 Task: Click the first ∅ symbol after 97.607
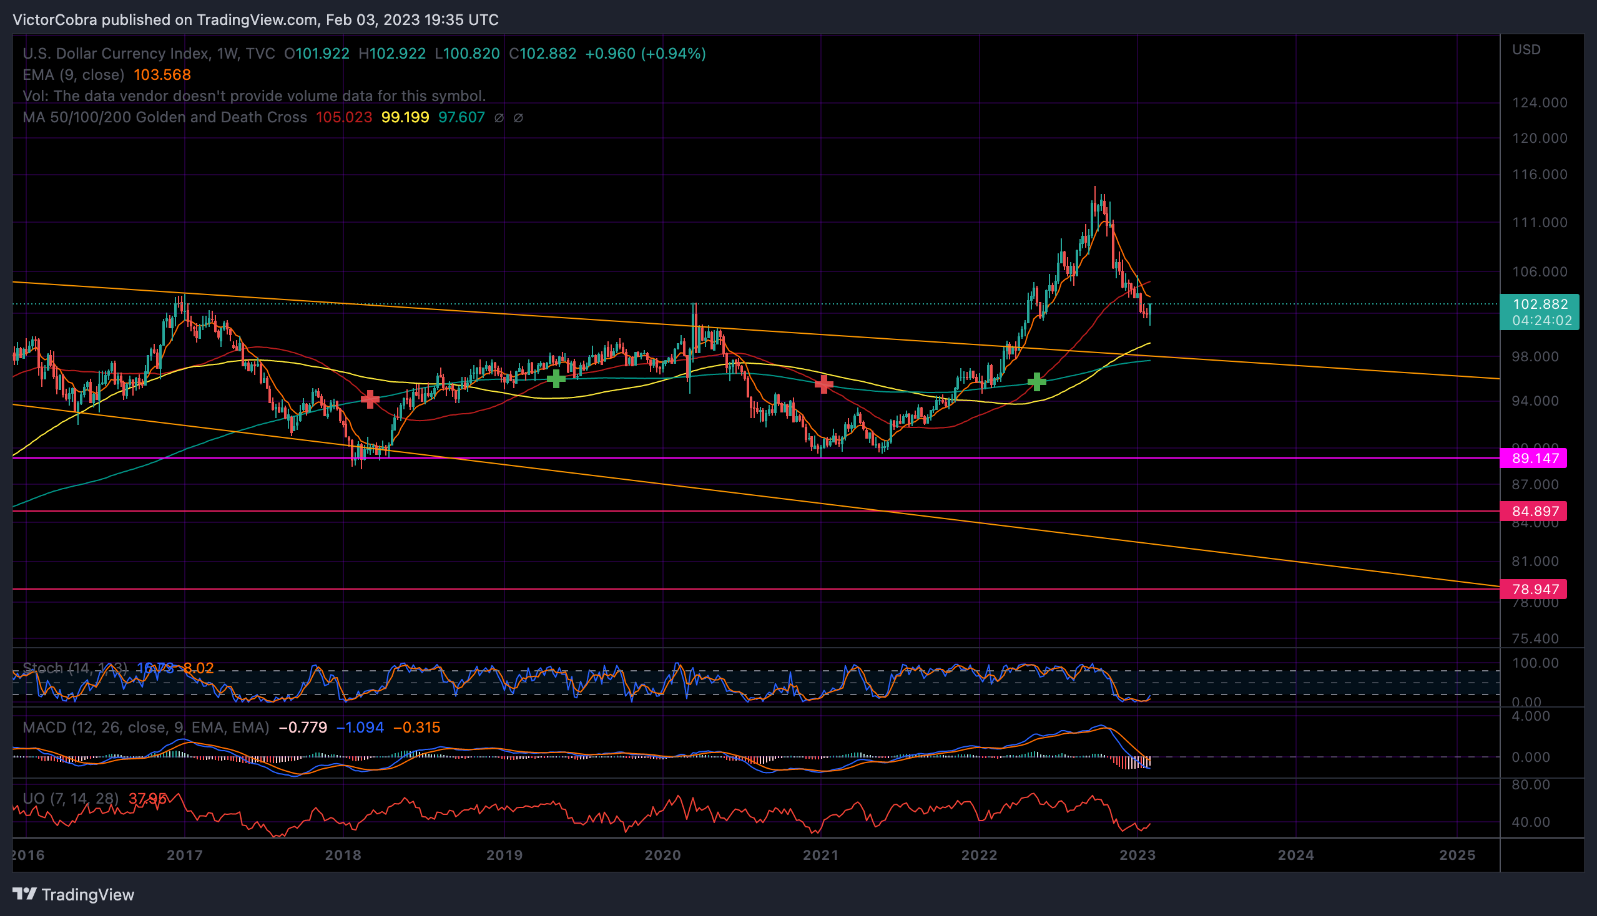(x=499, y=118)
